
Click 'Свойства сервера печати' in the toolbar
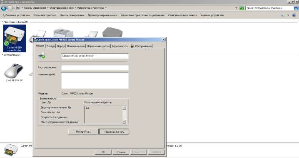tap(182, 15)
